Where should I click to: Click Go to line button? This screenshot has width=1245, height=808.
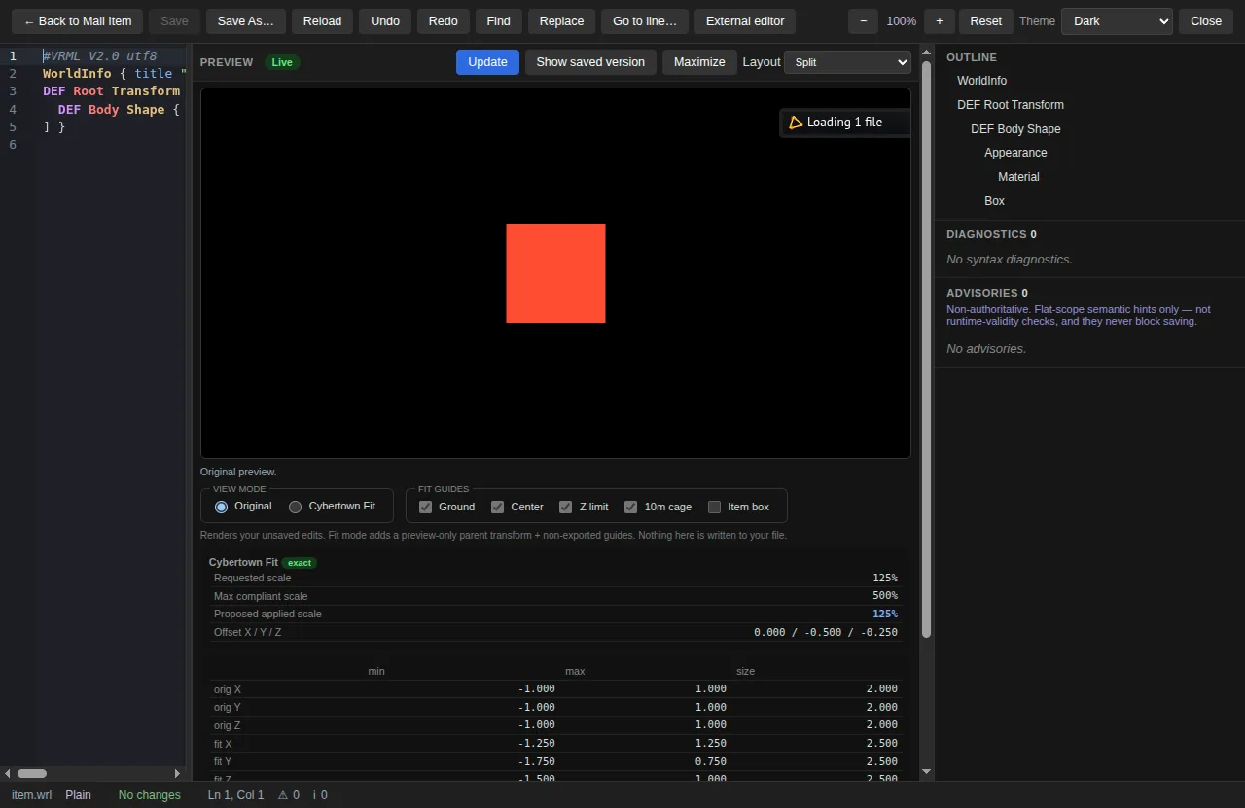point(645,21)
